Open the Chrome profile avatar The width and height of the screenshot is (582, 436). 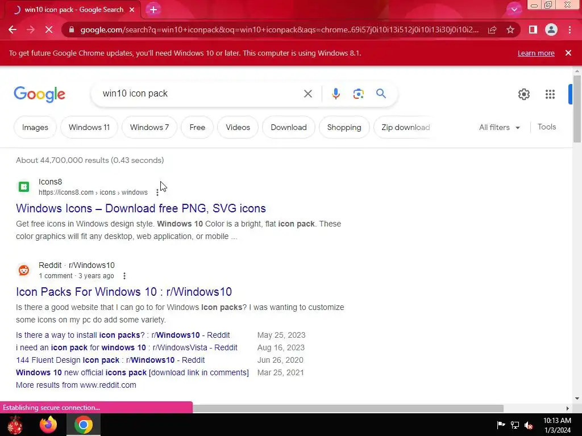551,30
